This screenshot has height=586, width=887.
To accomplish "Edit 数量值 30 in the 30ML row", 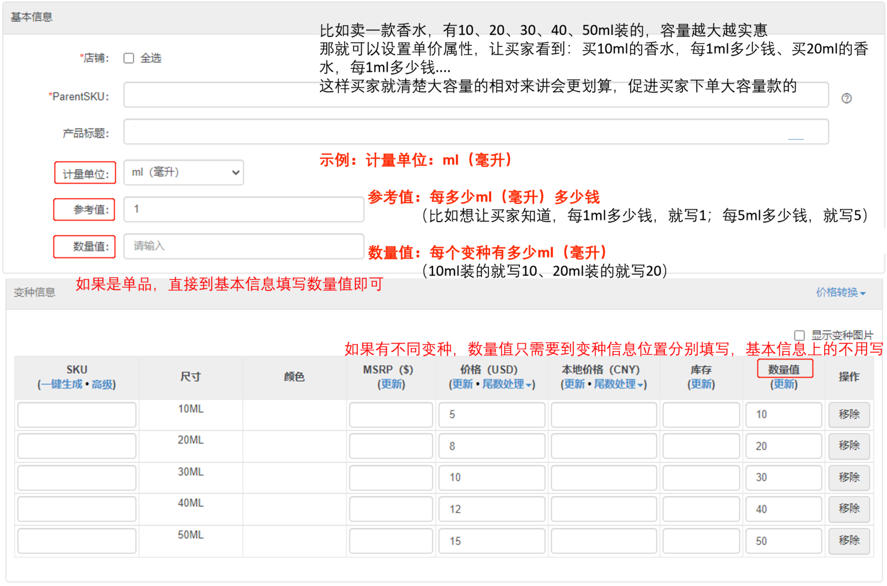I will click(x=784, y=477).
